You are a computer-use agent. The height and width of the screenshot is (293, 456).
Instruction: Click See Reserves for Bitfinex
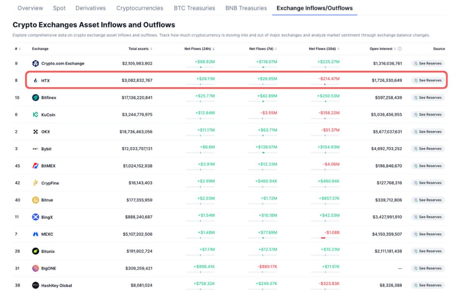tap(428, 98)
